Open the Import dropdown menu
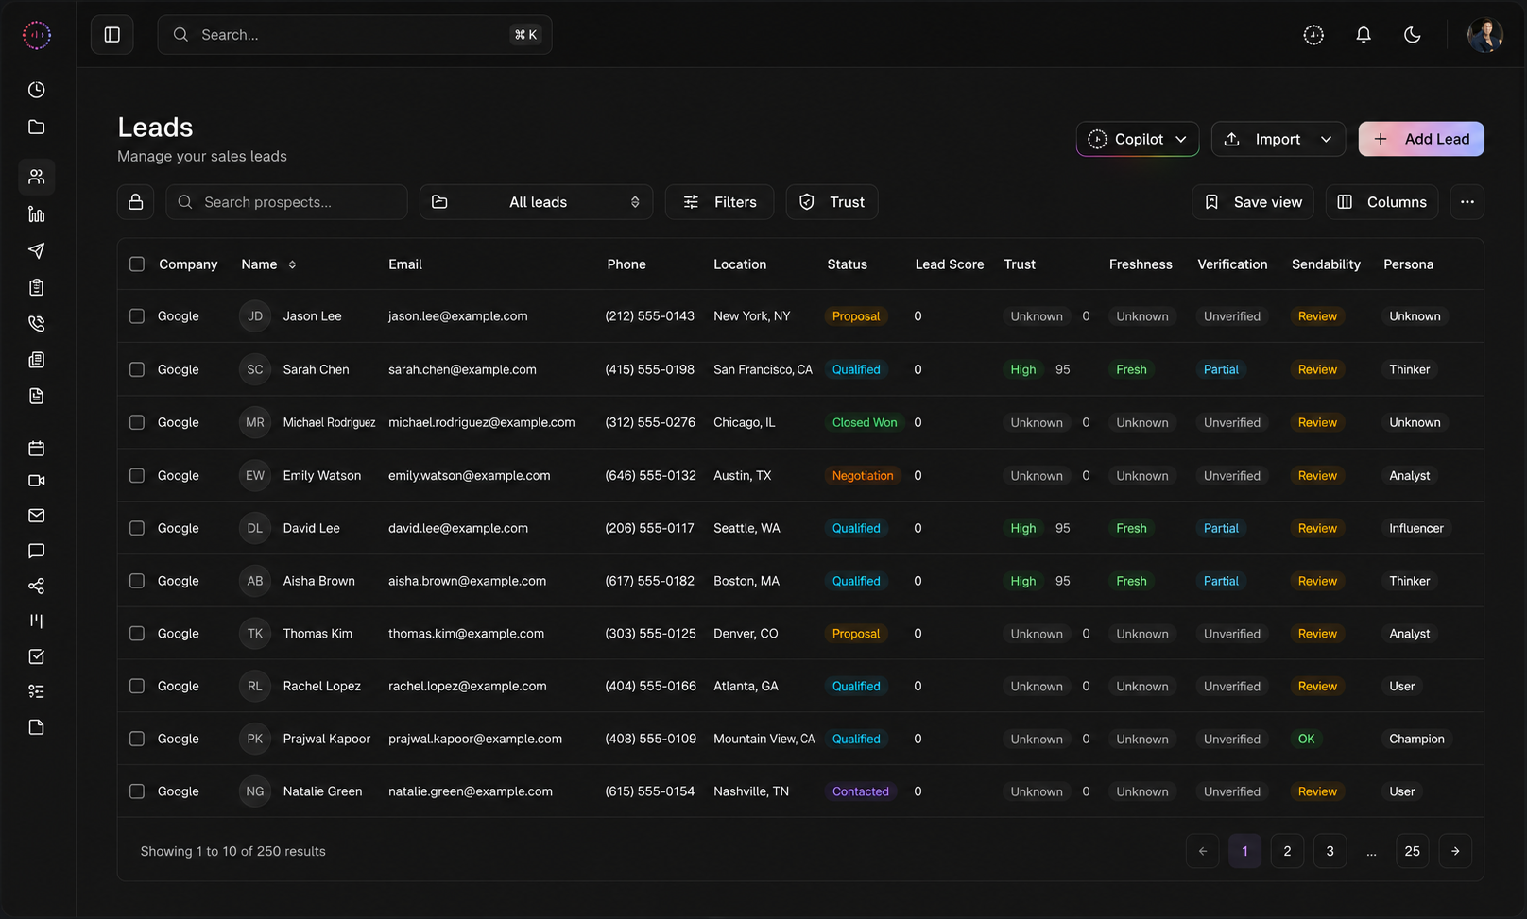This screenshot has width=1527, height=919. 1278,139
